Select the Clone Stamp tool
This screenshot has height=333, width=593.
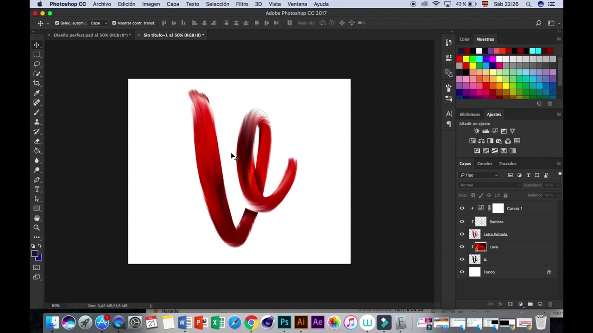(x=37, y=122)
